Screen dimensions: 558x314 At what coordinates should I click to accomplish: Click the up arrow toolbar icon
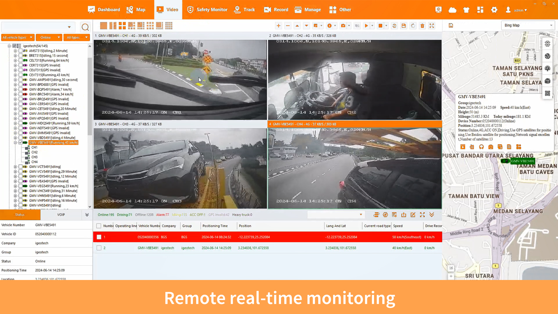tap(297, 26)
